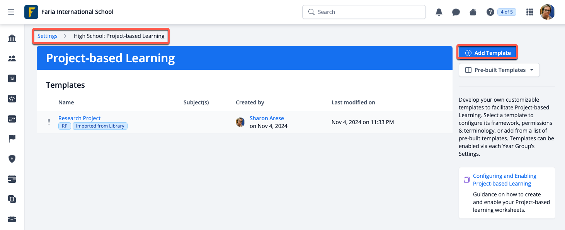Viewport: 565px width, 230px height.
Task: Click the notifications bell icon
Action: coord(439,12)
